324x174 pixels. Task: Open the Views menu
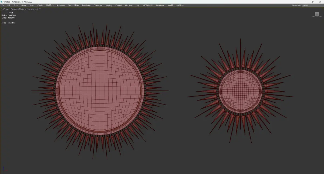pos(32,5)
